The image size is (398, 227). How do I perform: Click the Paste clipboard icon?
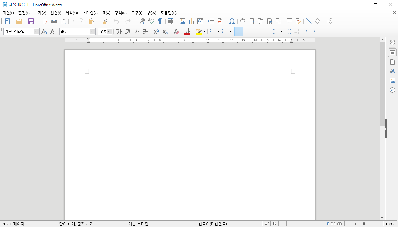click(x=92, y=21)
